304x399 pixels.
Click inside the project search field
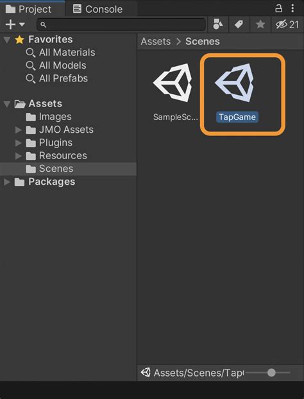(121, 24)
